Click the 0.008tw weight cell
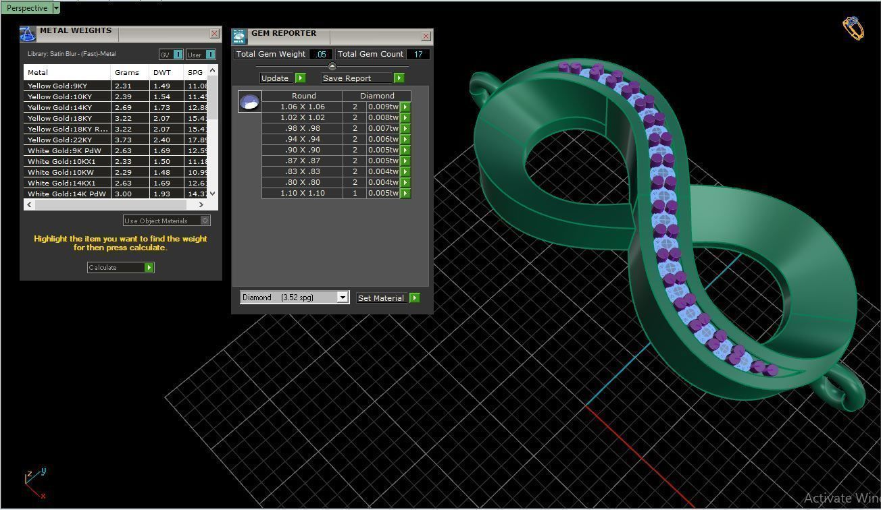The width and height of the screenshot is (881, 510). click(383, 117)
